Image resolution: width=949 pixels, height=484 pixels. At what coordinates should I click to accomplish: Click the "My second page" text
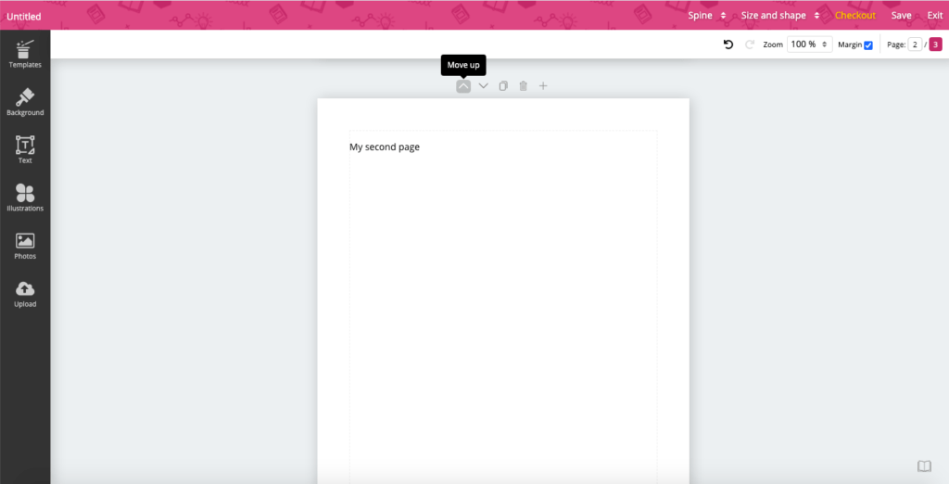click(385, 146)
